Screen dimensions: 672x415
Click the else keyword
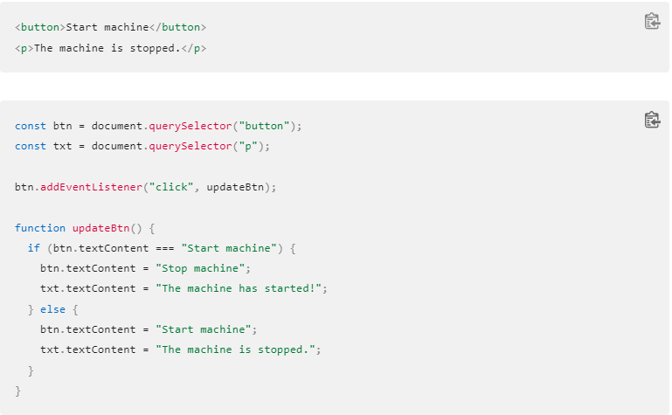[52, 309]
